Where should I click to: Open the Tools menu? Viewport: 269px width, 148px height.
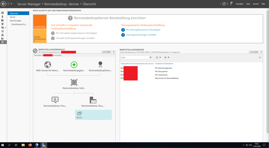[x=248, y=4]
